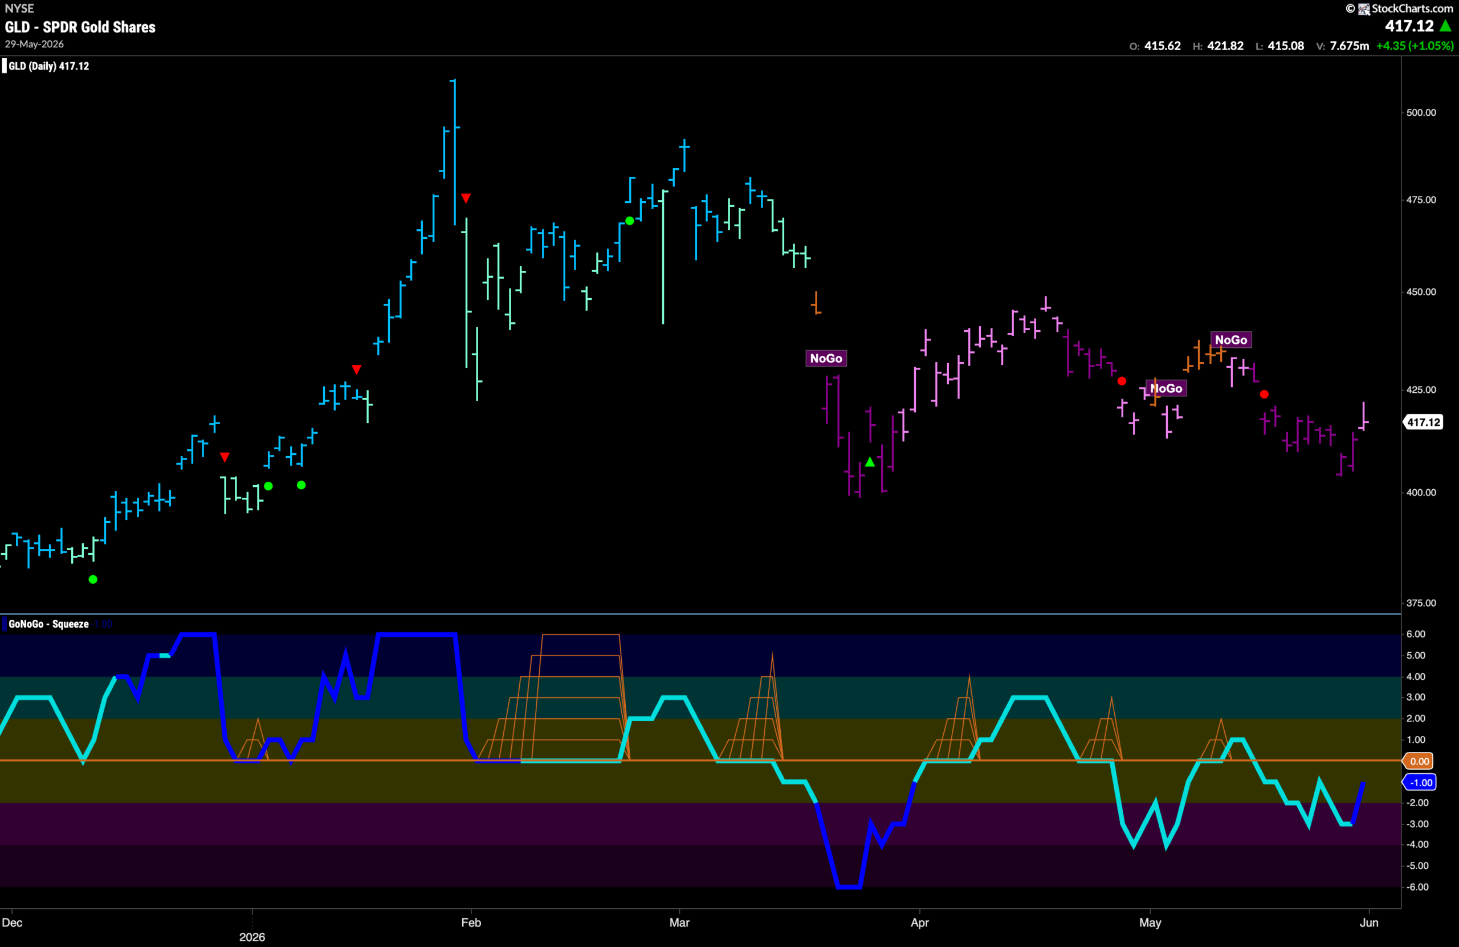Click the 425.00 price axis label
The width and height of the screenshot is (1459, 947).
coord(1421,389)
